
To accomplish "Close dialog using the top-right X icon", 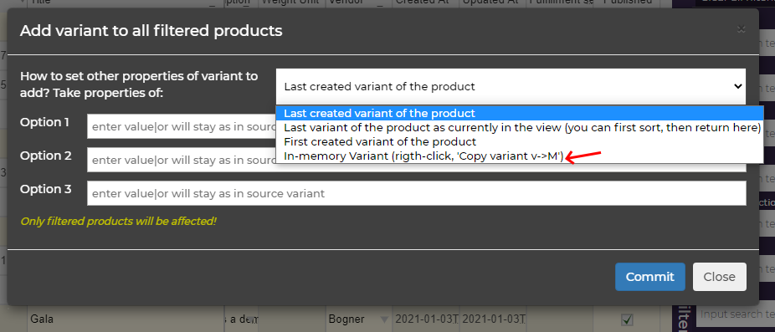I will pos(741,29).
